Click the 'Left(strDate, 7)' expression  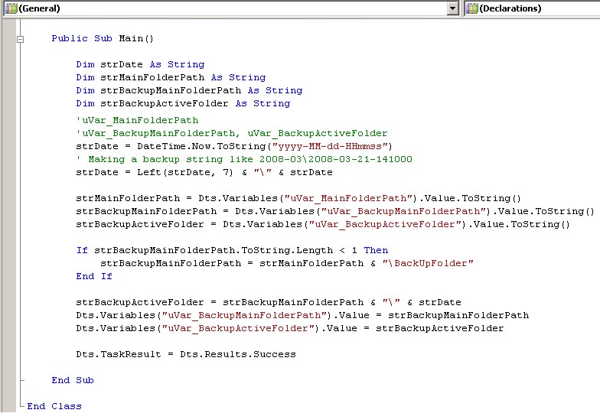(185, 172)
